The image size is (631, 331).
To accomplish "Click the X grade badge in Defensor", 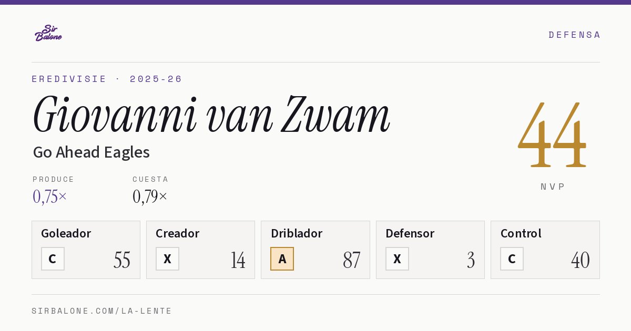I will [397, 258].
